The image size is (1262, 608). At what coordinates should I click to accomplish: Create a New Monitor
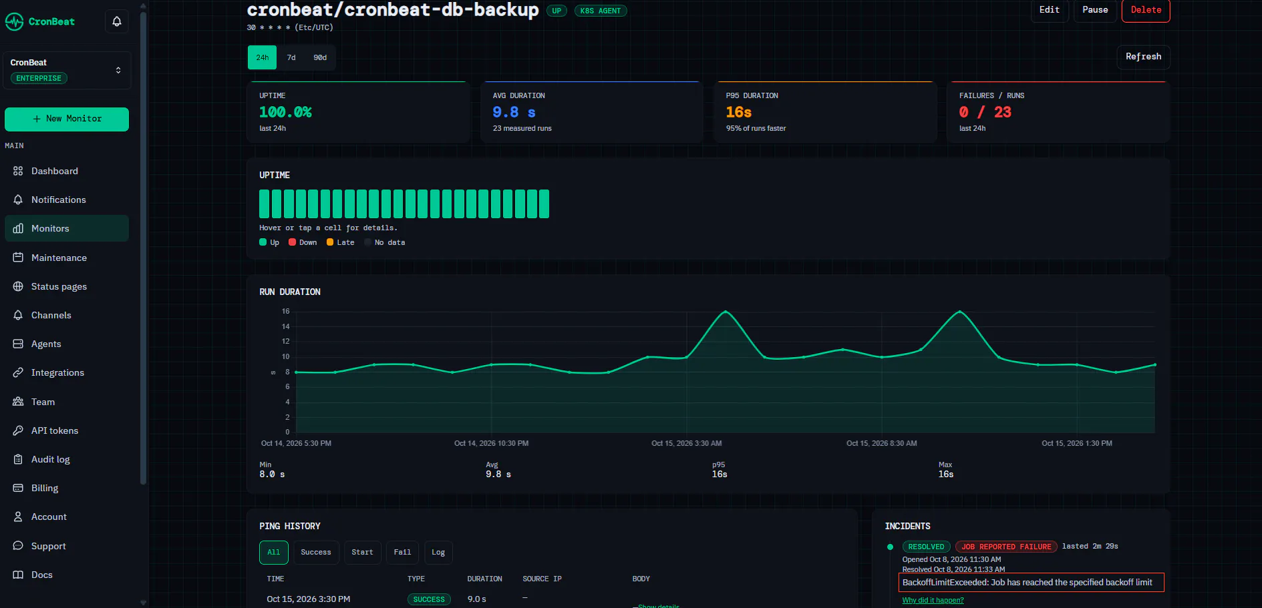[67, 119]
